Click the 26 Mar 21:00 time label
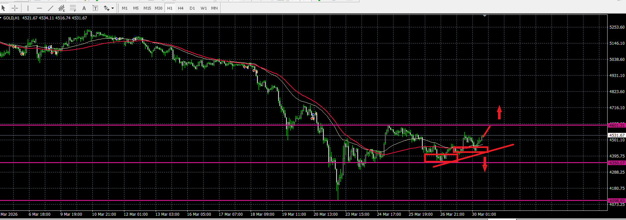This screenshot has width=626, height=220. pos(452,214)
